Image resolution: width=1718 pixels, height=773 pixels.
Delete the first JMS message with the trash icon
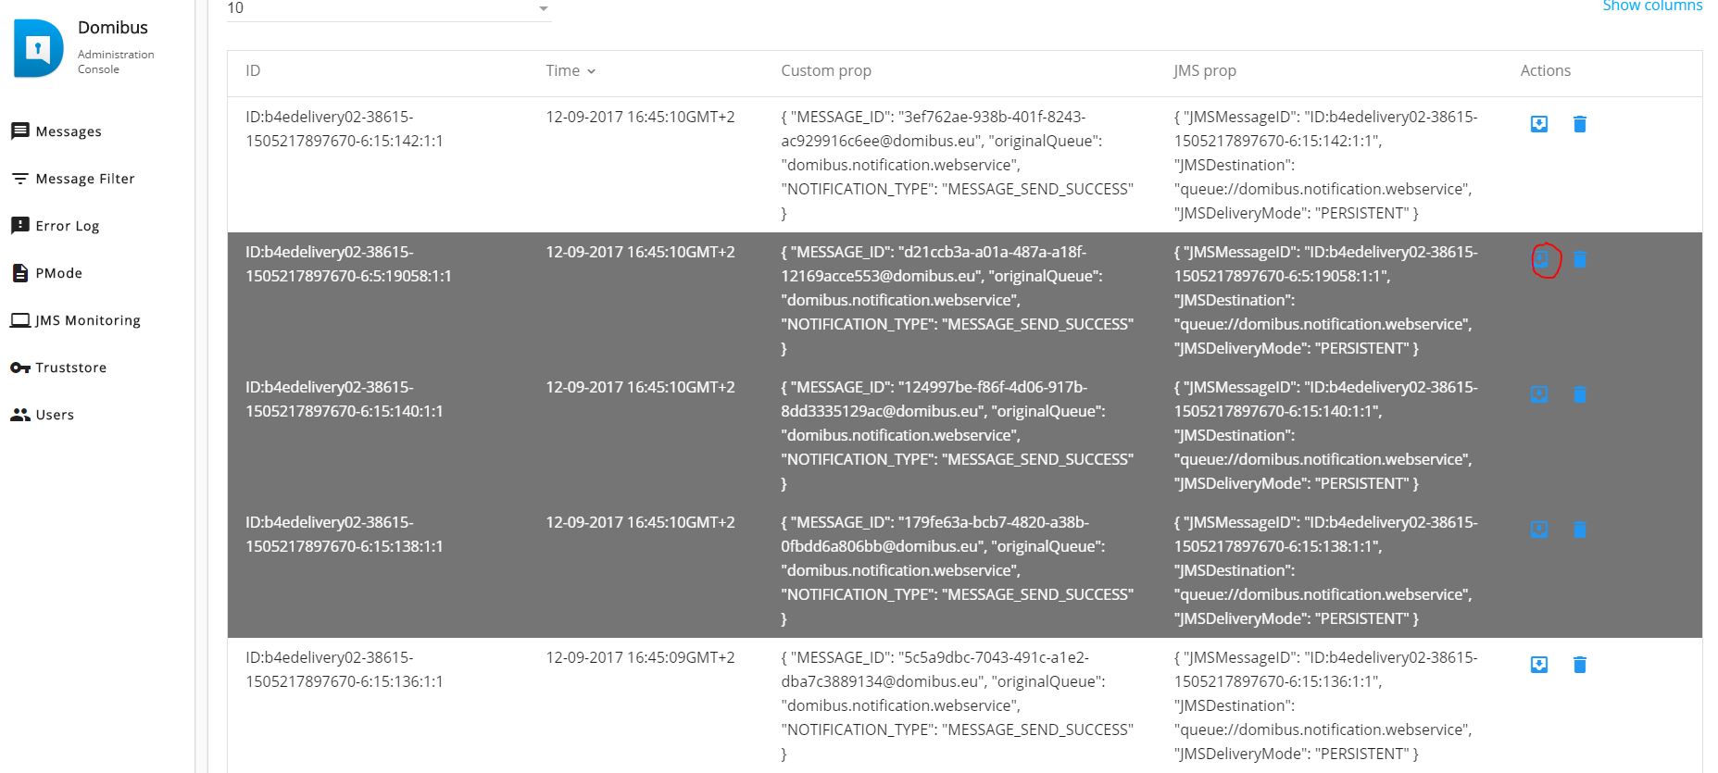(1580, 124)
